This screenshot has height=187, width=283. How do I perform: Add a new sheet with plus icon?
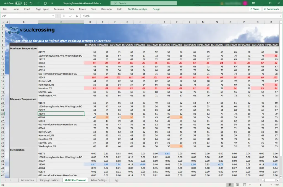tap(117, 180)
